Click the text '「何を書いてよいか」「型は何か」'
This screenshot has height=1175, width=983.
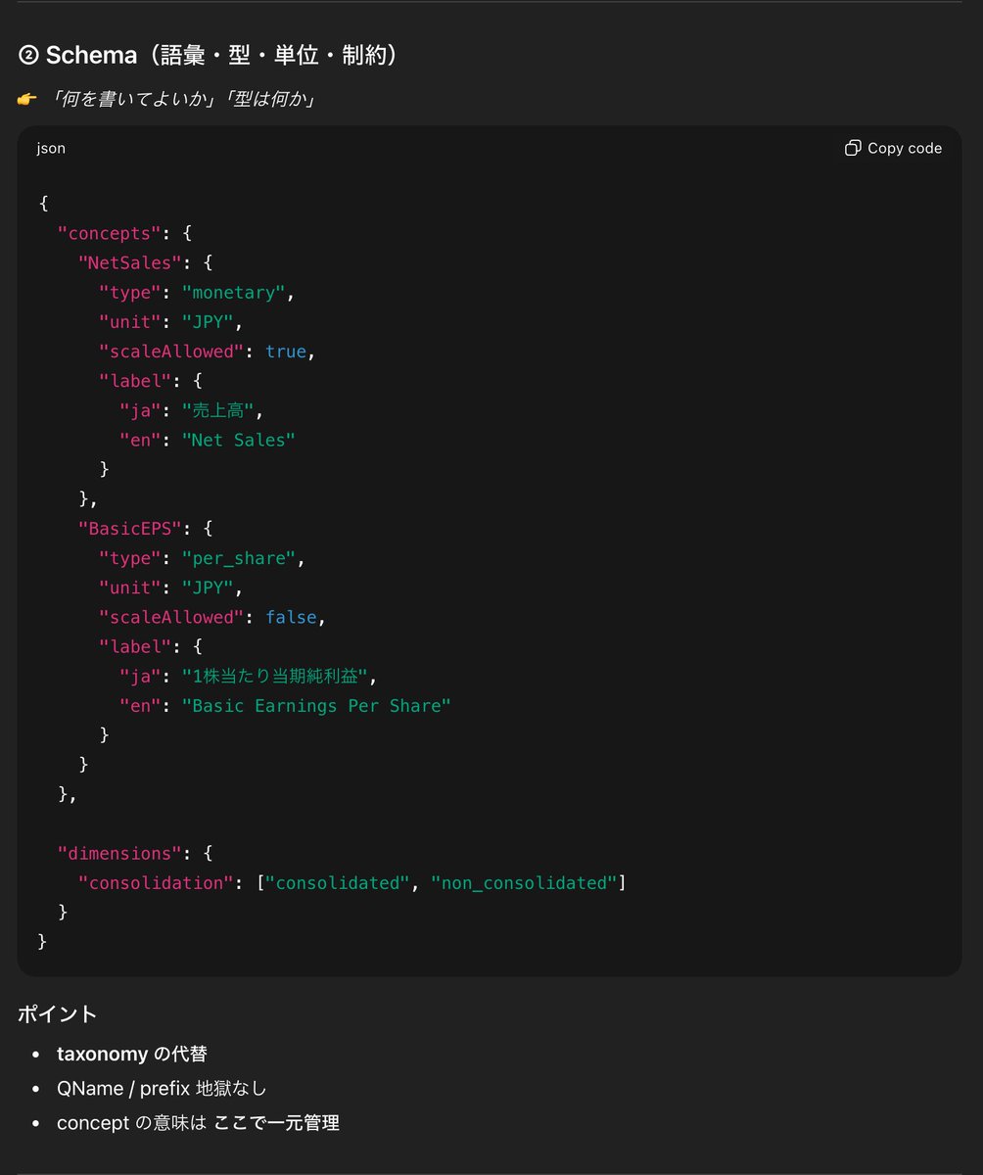[183, 99]
